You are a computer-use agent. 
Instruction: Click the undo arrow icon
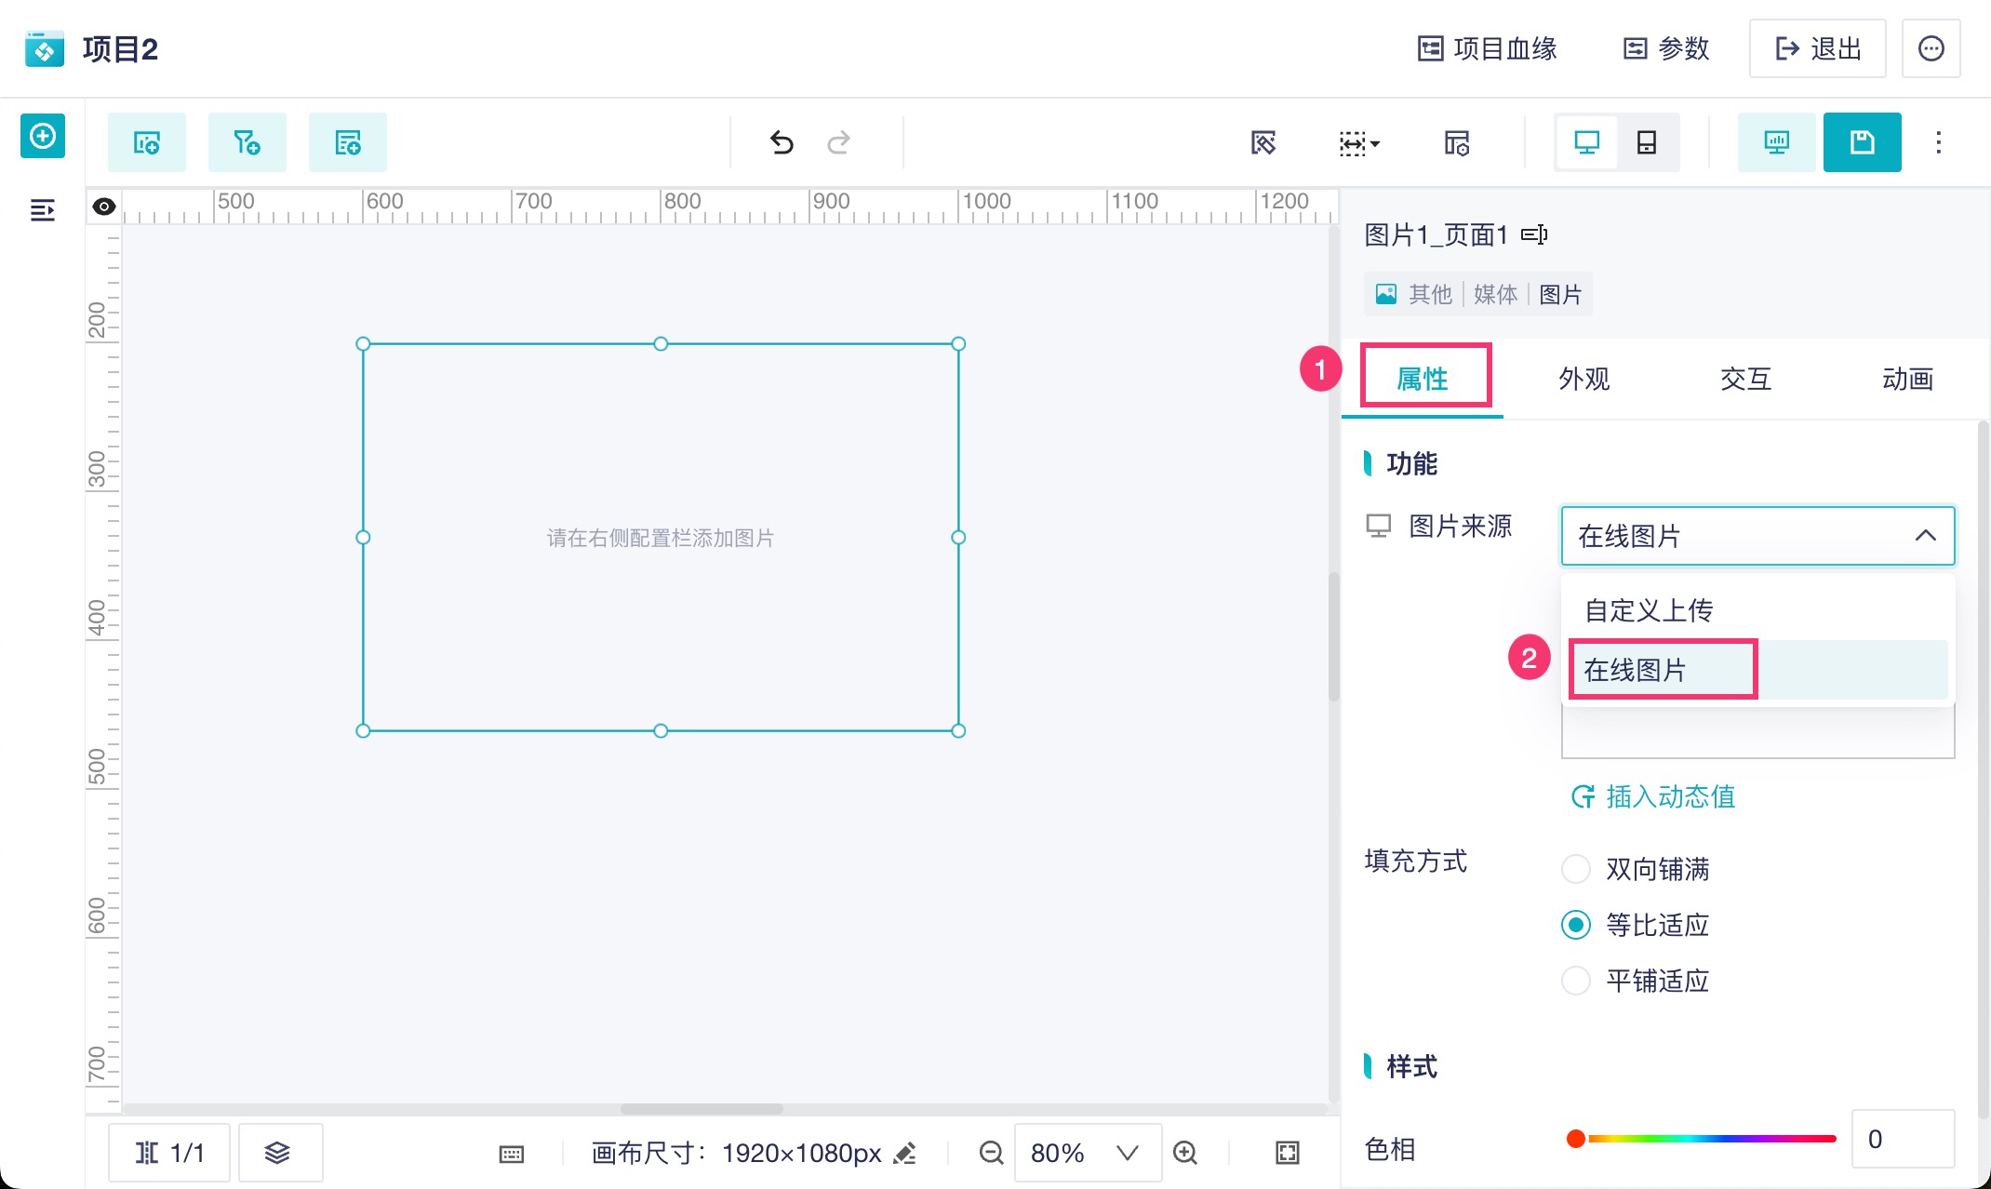click(782, 142)
